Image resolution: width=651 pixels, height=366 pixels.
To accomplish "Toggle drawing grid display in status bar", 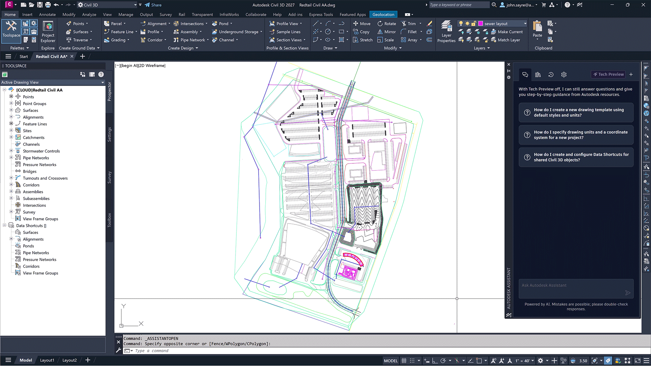I will click(404, 361).
